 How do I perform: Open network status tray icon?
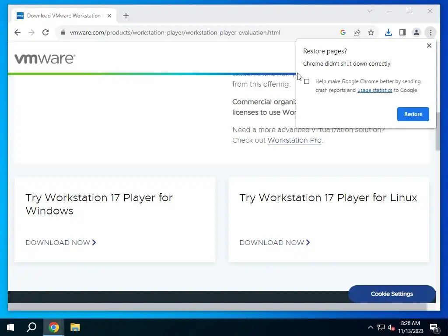click(381, 327)
